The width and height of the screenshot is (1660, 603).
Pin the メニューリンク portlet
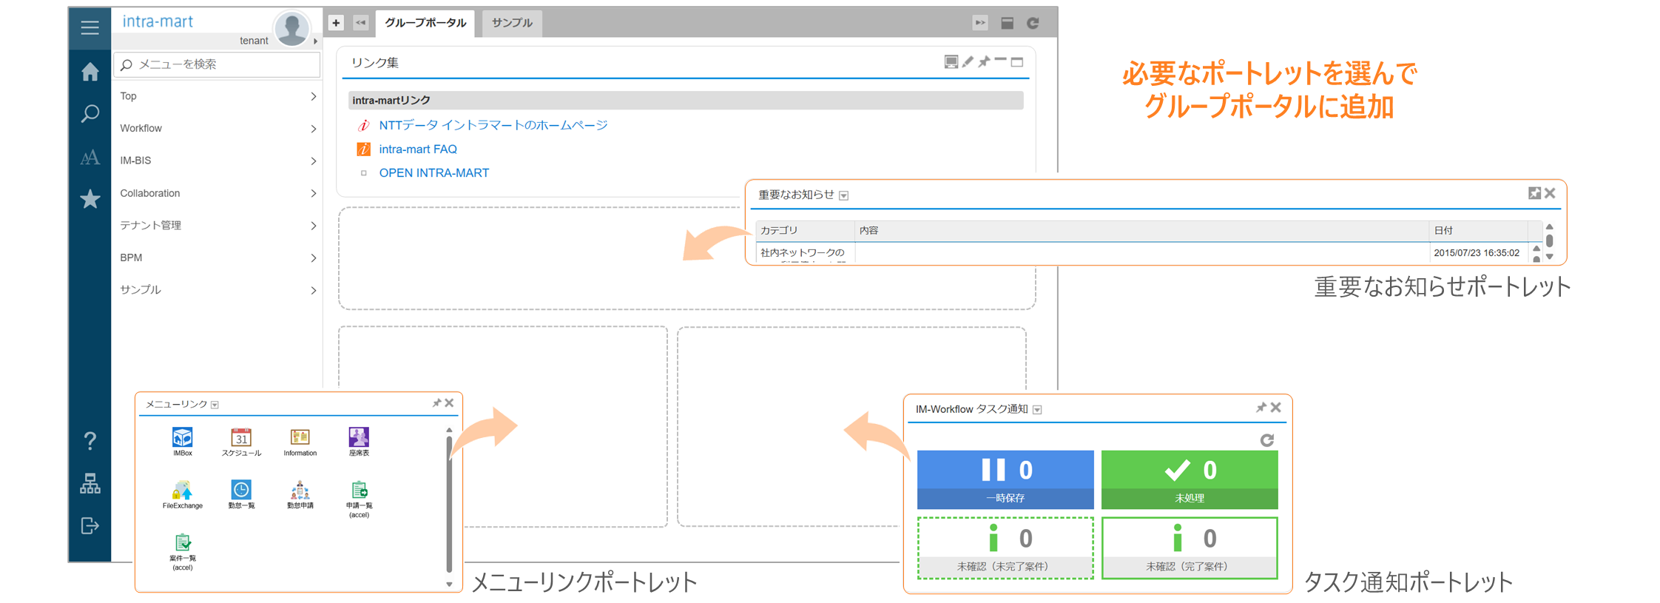pyautogui.click(x=436, y=403)
